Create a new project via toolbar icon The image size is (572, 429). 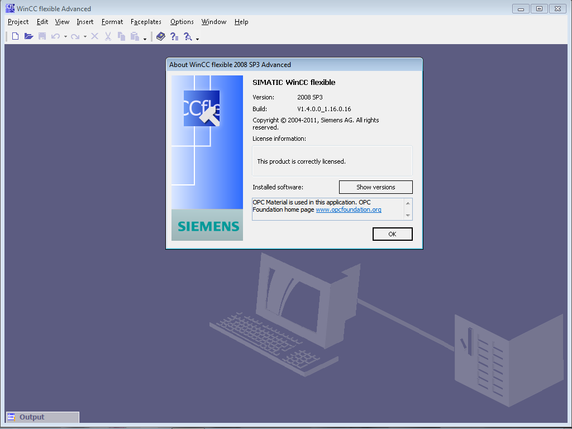coord(15,36)
